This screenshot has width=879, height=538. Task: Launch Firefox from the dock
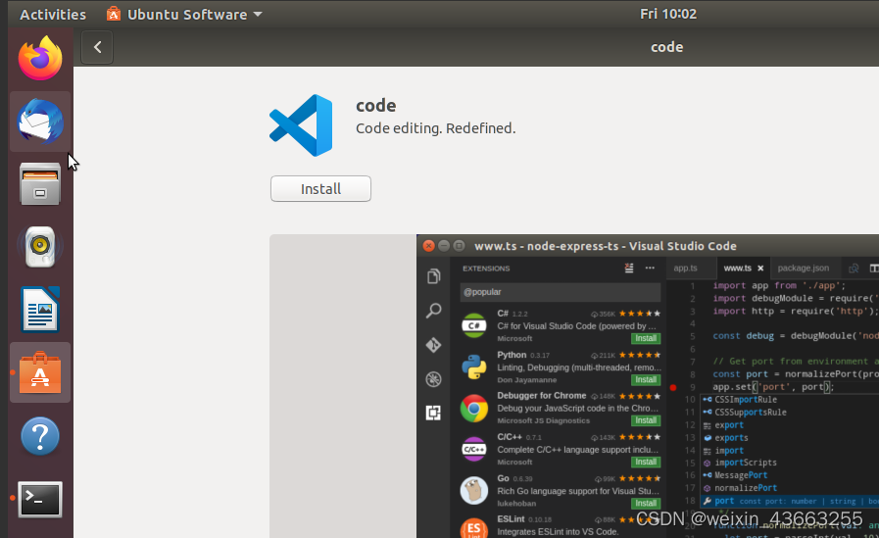click(40, 58)
